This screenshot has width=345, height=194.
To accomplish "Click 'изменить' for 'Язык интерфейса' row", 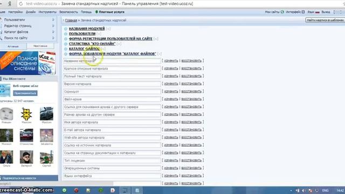I will click(171, 176).
